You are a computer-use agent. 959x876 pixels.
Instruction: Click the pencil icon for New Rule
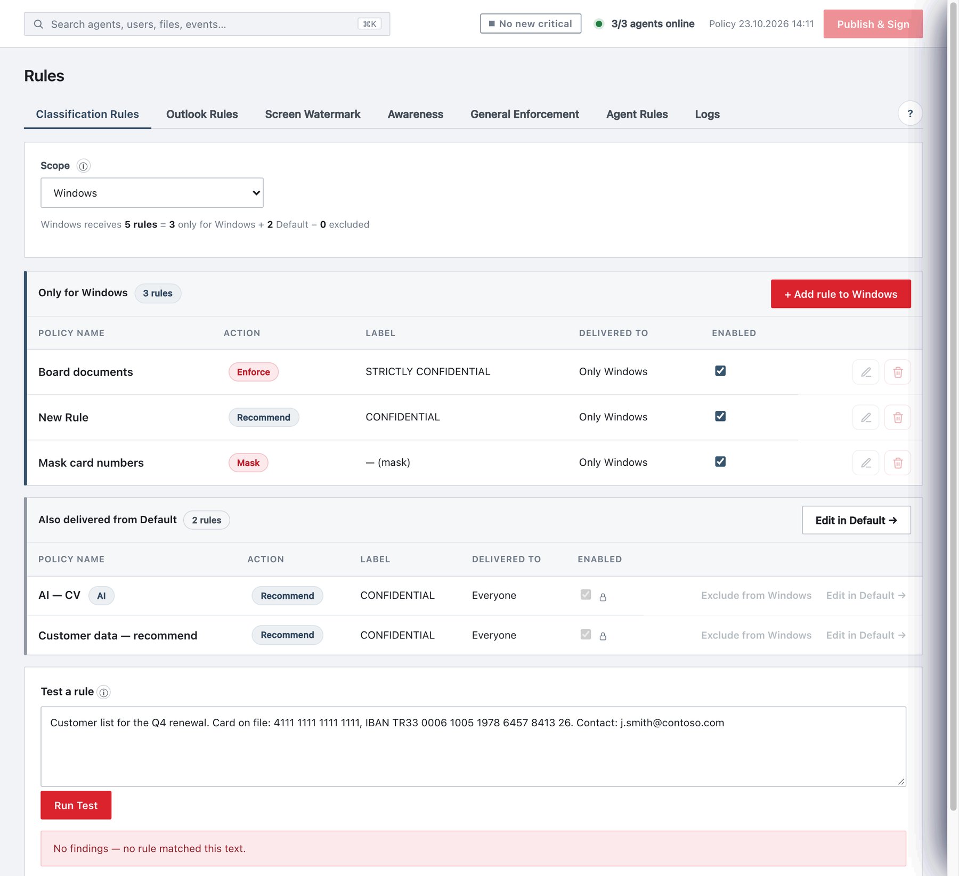click(866, 417)
